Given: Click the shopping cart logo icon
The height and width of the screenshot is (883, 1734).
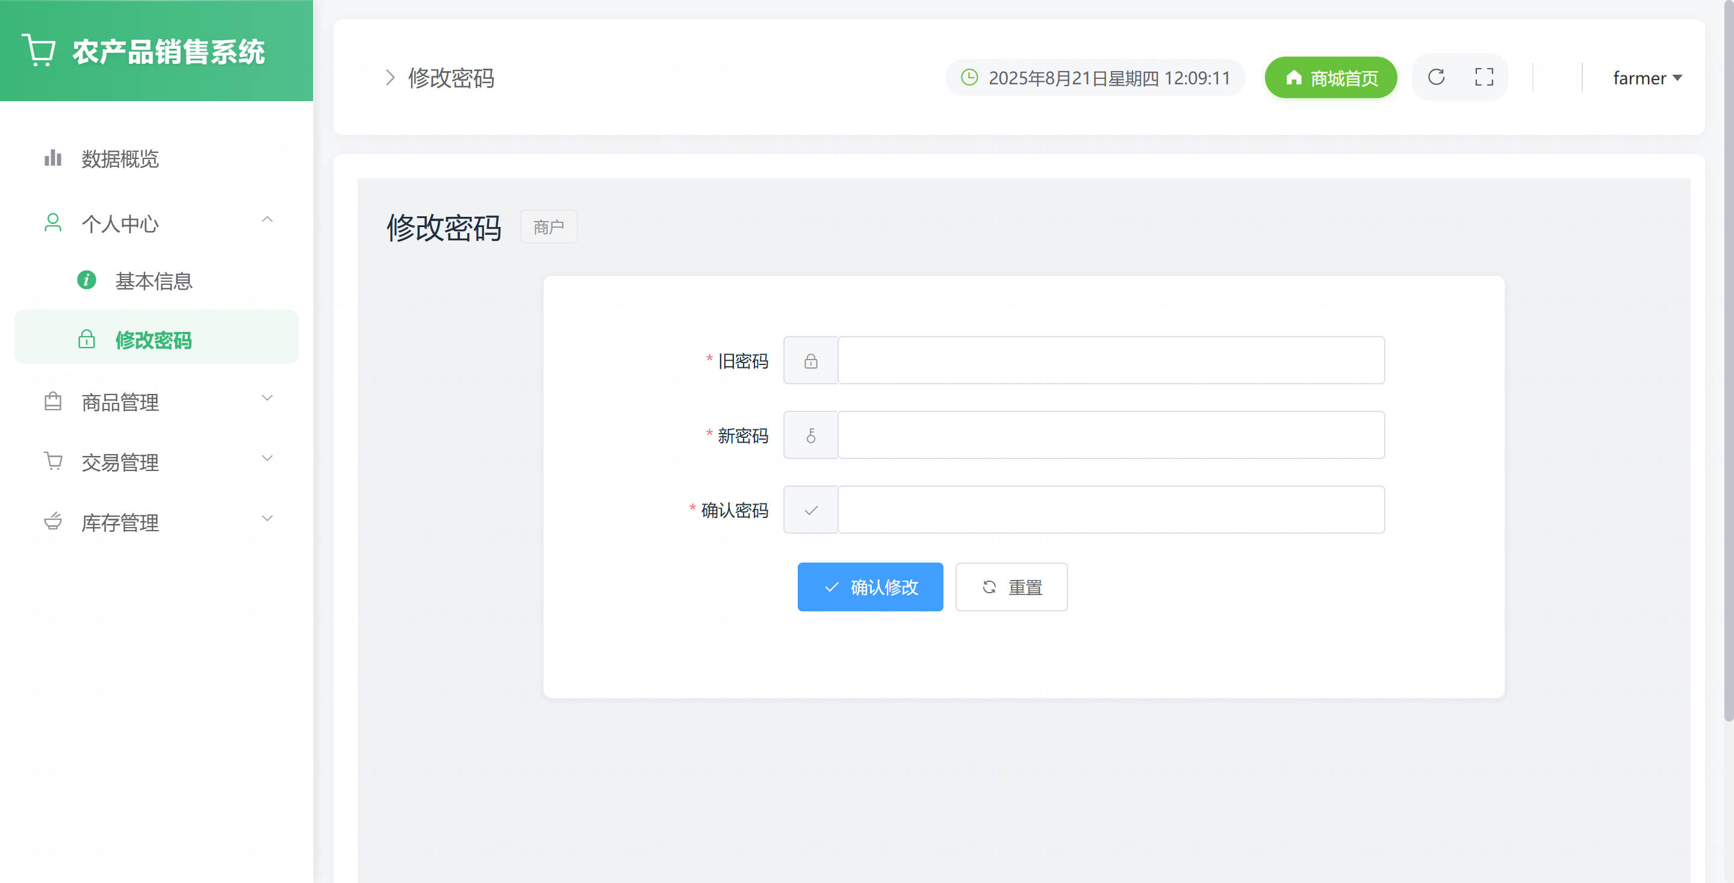Looking at the screenshot, I should tap(39, 51).
